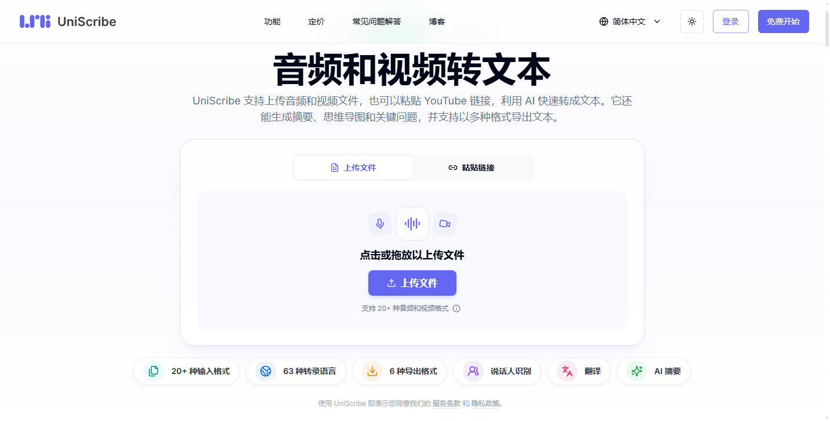Click the 6 种导出格式 download badge
Viewport: 830px width, 421px height.
[400, 371]
